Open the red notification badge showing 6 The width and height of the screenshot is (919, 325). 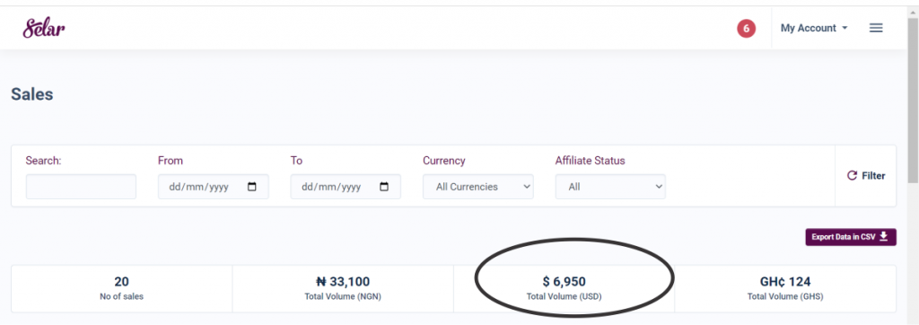point(746,28)
